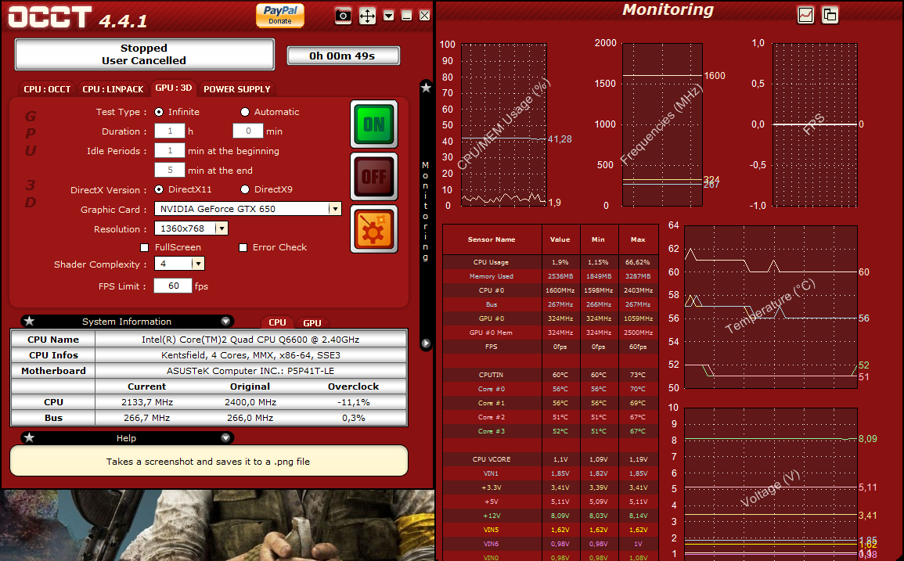Click the PayPal Donate button
The height and width of the screenshot is (561, 904).
(x=280, y=15)
